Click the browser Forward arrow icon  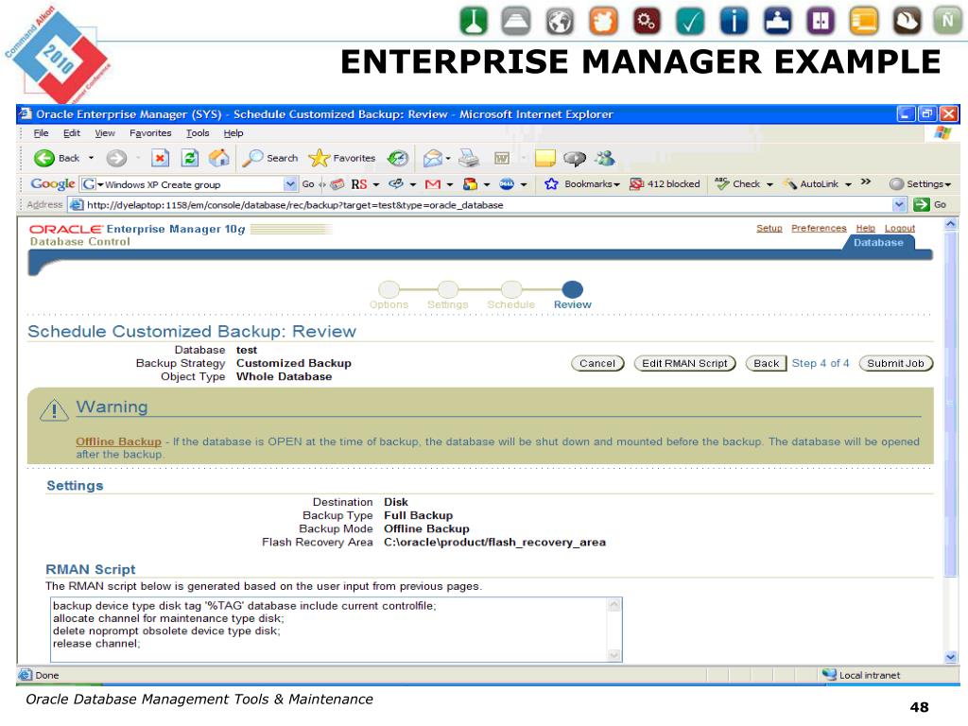pyautogui.click(x=116, y=158)
